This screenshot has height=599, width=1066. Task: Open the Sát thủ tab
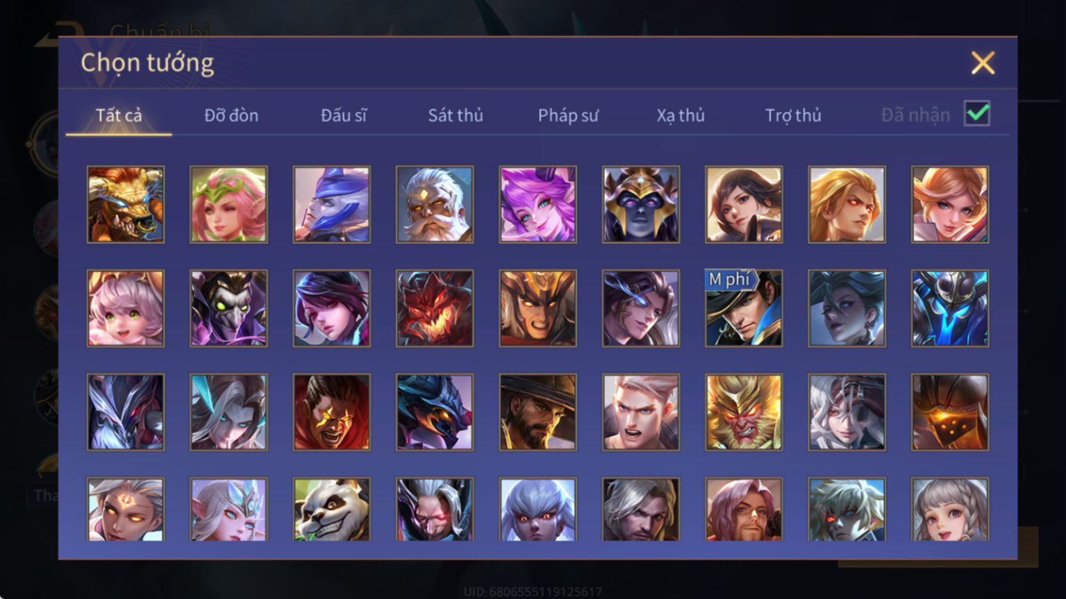pos(456,115)
